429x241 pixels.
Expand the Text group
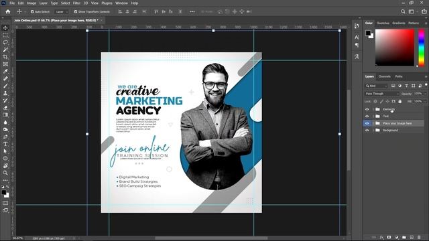[x=373, y=116]
